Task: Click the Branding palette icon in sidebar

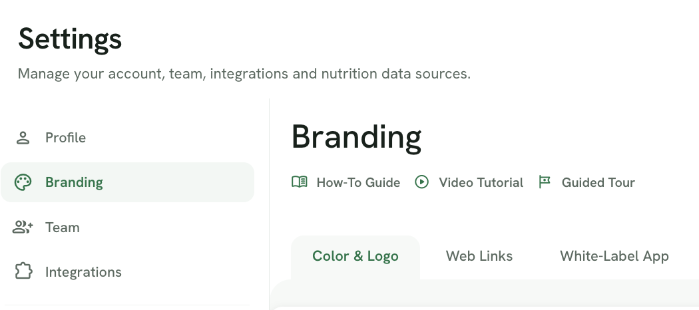Action: click(x=23, y=182)
